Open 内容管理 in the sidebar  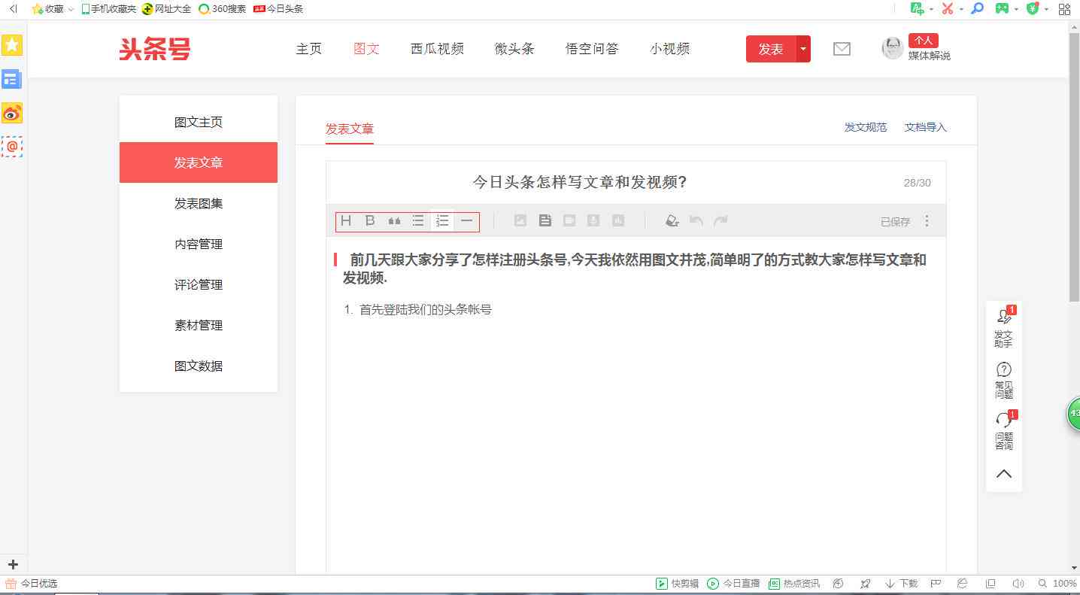pos(199,244)
